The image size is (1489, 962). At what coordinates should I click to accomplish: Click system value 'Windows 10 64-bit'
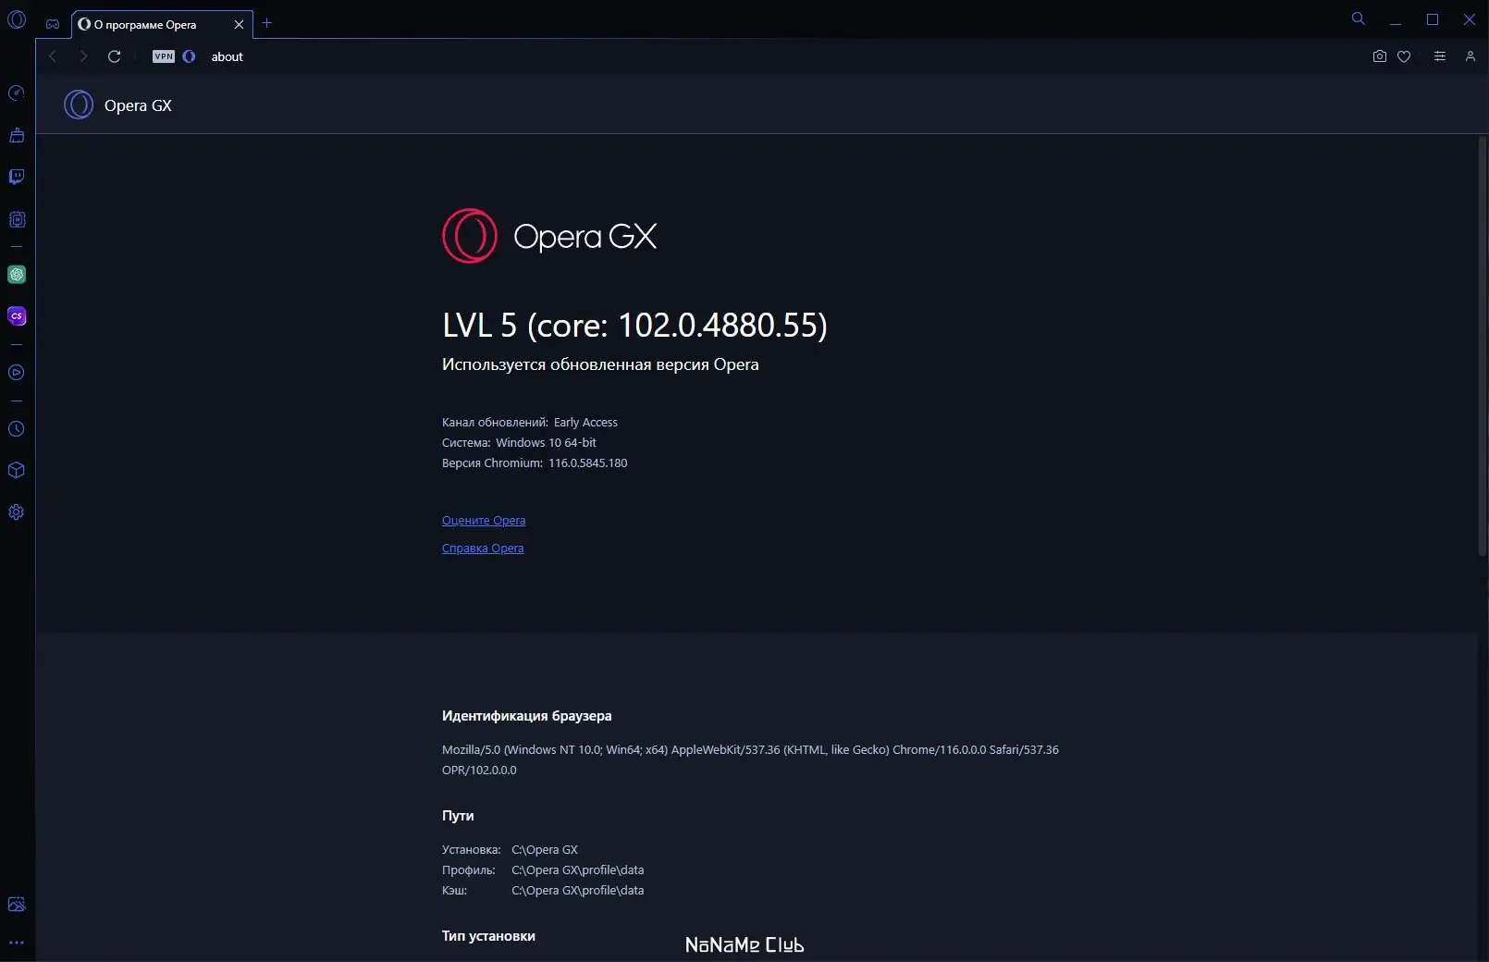tap(546, 442)
